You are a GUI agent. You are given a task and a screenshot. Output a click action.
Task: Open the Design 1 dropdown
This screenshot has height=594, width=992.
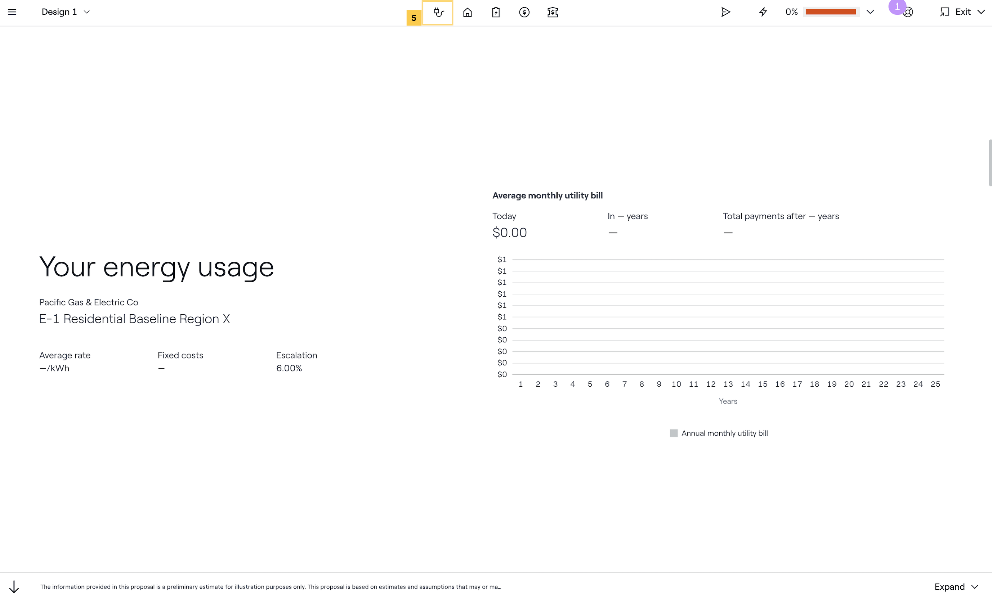pyautogui.click(x=65, y=12)
